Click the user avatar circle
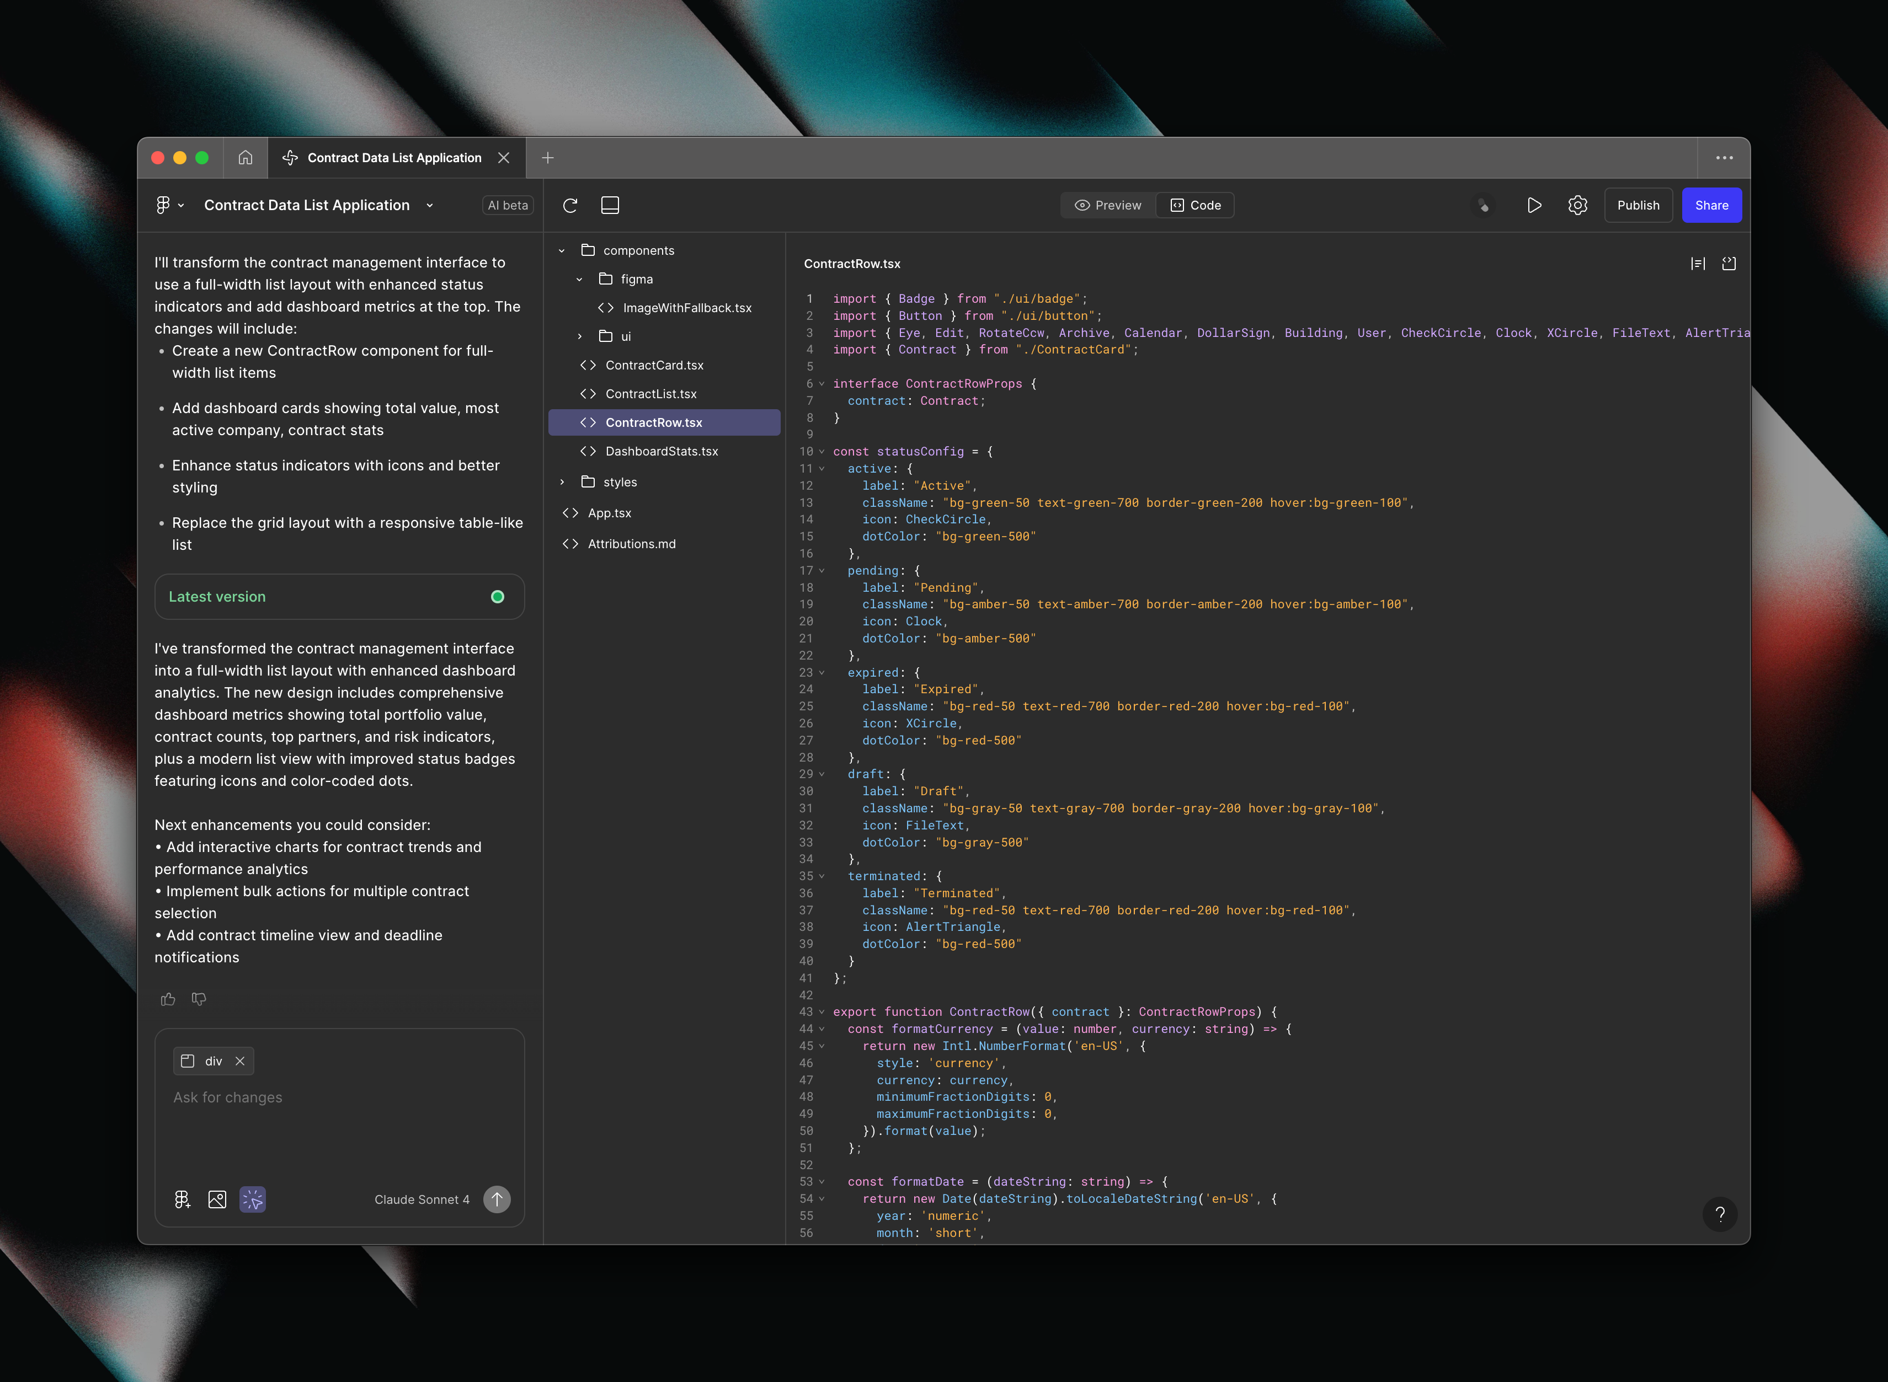The image size is (1888, 1382). 1483,205
